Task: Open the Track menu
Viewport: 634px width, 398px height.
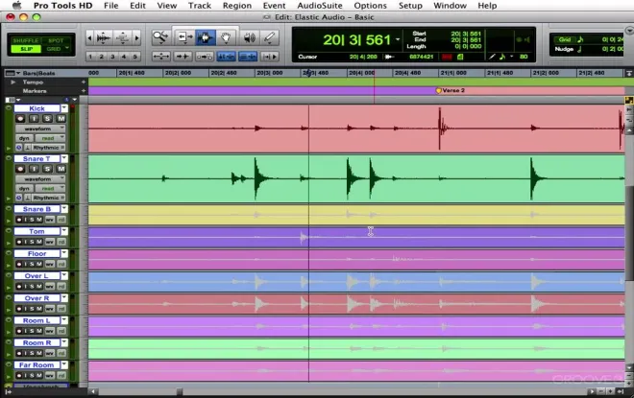Action: pyautogui.click(x=200, y=6)
